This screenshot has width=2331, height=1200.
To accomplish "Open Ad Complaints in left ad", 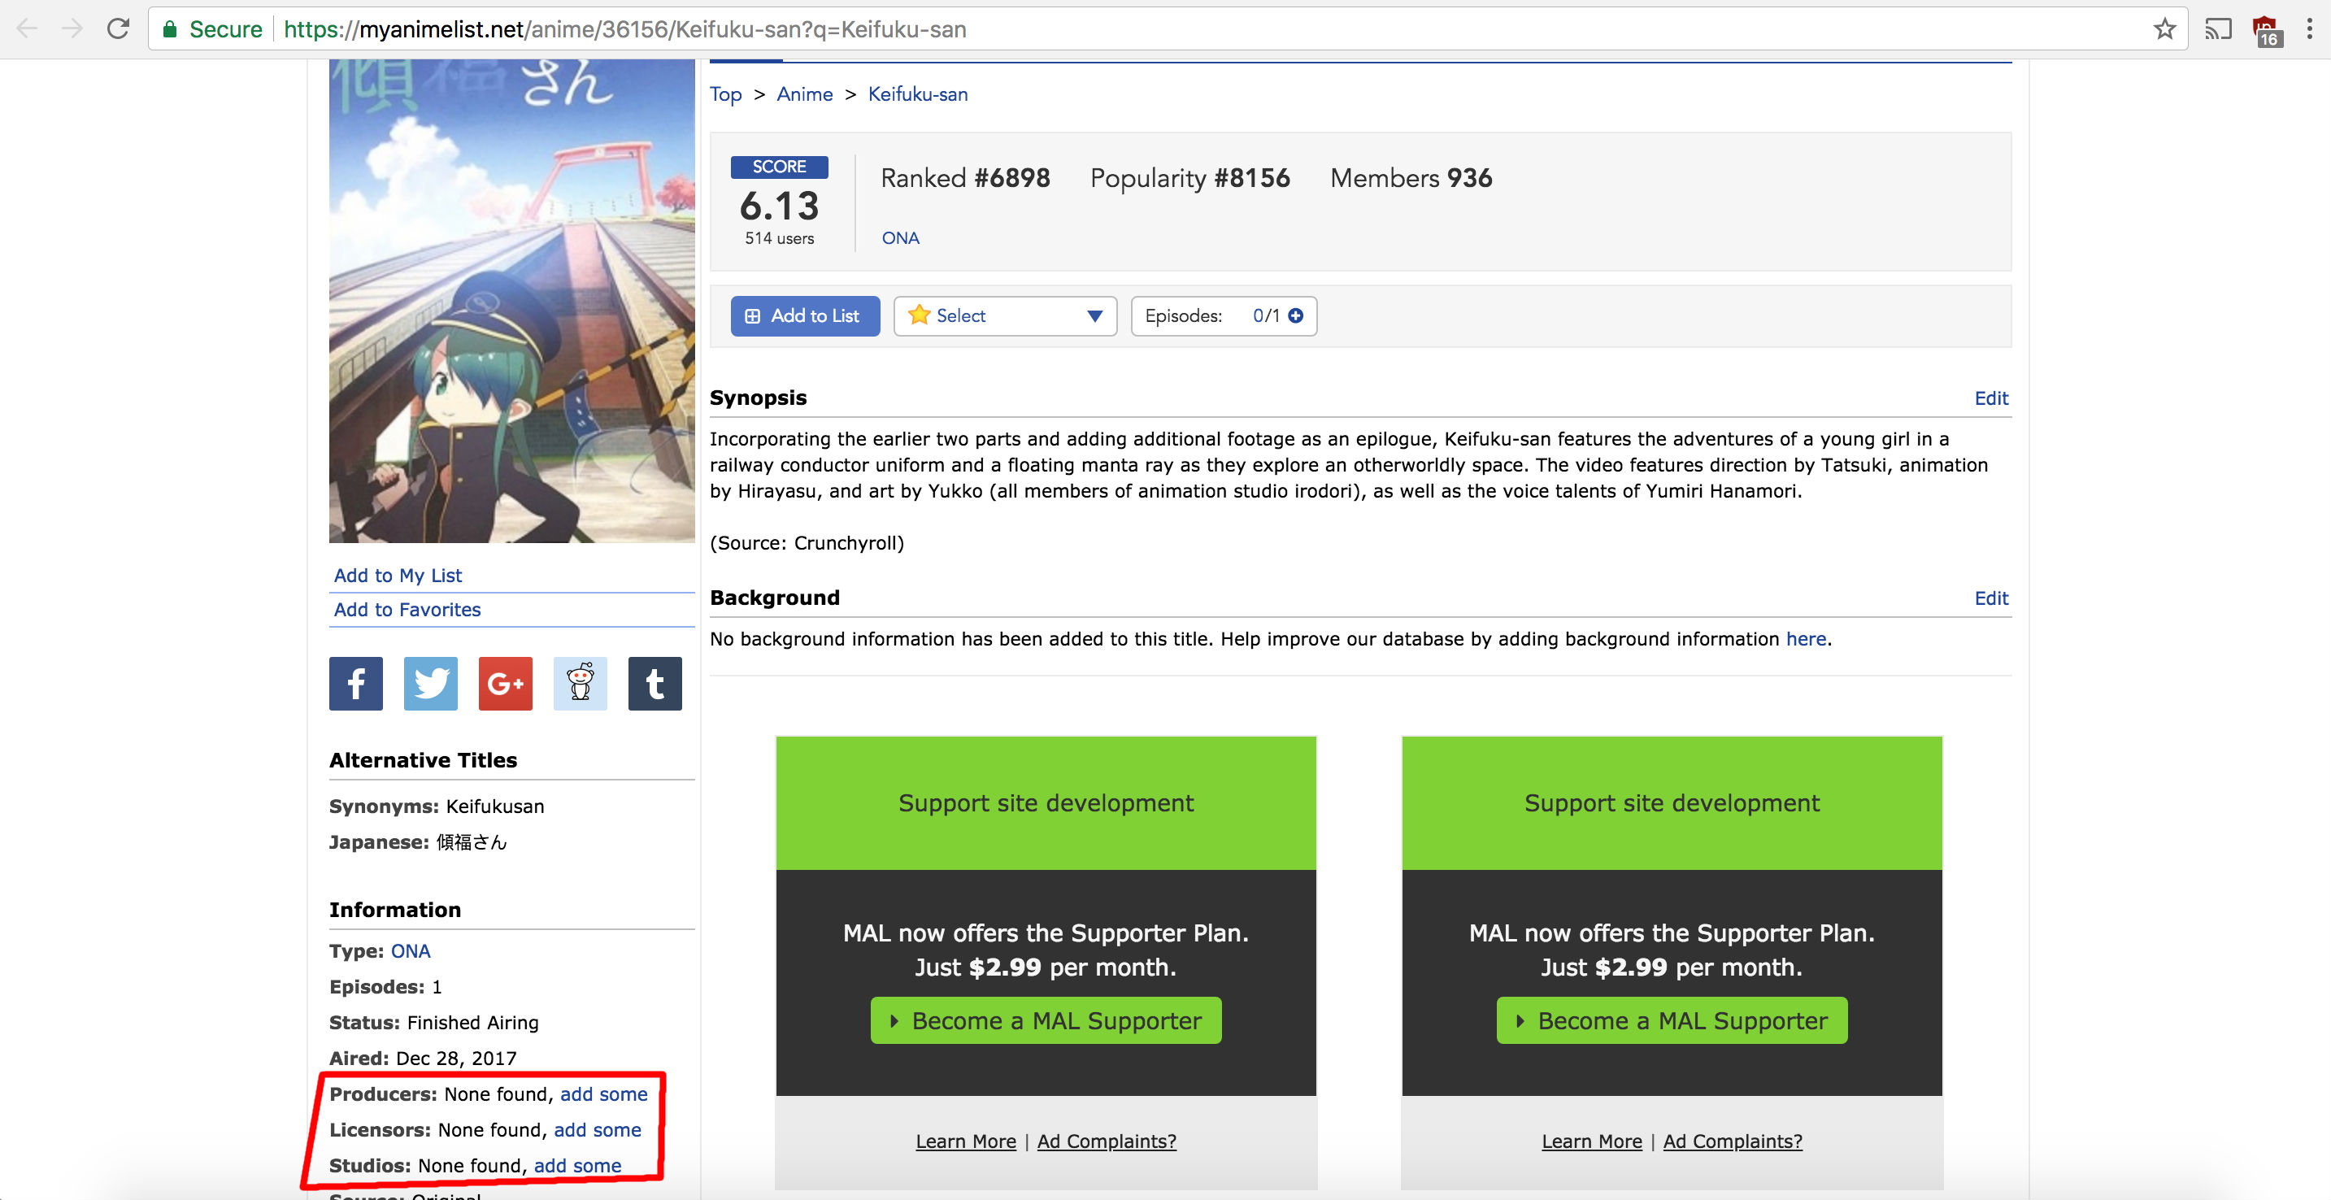I will pyautogui.click(x=1107, y=1141).
